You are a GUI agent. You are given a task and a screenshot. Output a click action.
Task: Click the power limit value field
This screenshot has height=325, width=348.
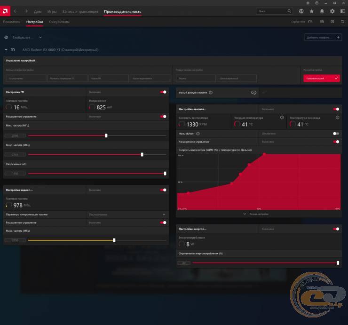click(184, 263)
